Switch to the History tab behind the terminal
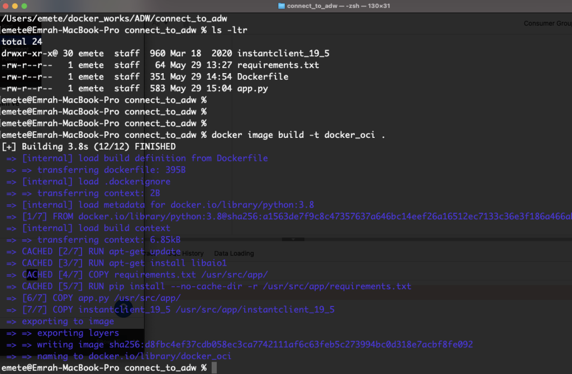 (x=193, y=253)
